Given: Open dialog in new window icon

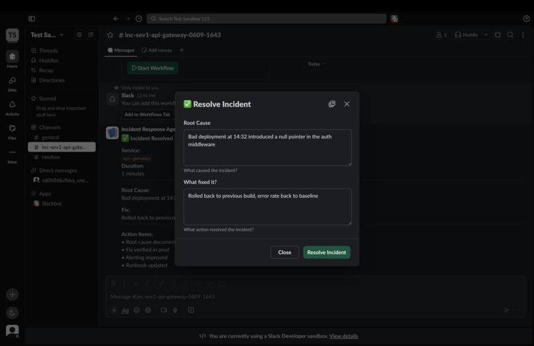Looking at the screenshot, I should point(332,104).
